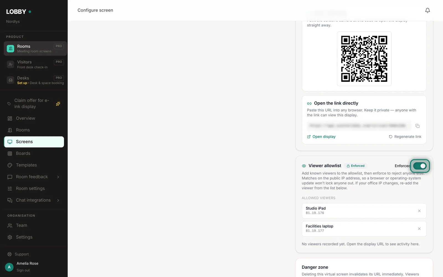The image size is (443, 277).
Task: Click Sign out
Action: (23, 270)
